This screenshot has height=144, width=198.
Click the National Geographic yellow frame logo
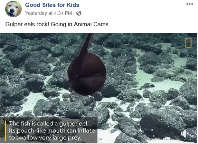pyautogui.click(x=188, y=43)
